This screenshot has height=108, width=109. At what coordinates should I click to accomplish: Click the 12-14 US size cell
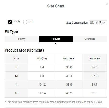point(42,93)
